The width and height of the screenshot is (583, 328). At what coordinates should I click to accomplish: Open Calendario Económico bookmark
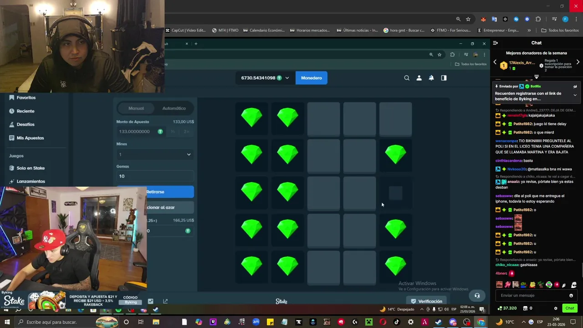(264, 31)
